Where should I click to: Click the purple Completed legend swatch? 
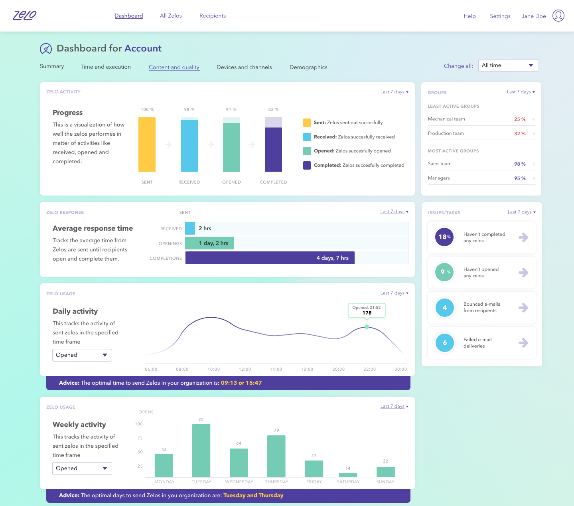307,165
